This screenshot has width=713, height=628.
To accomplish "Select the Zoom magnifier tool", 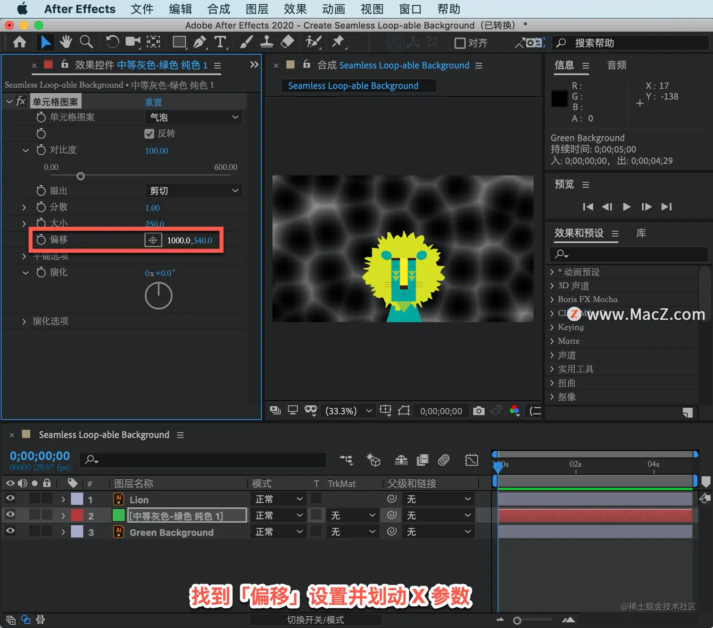I will (x=86, y=42).
